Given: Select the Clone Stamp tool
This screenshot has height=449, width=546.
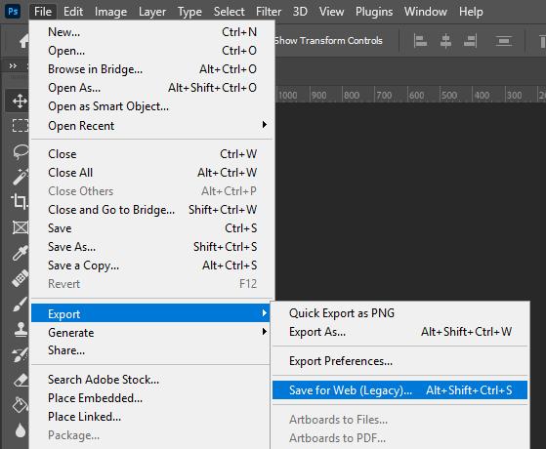Looking at the screenshot, I should [x=21, y=329].
